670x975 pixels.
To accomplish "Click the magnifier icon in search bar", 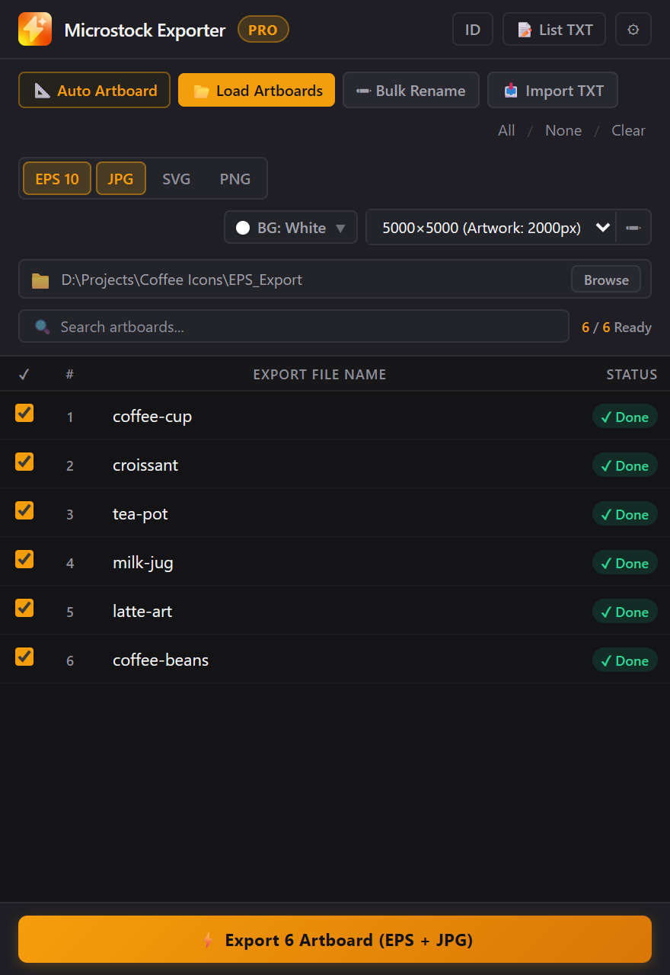I will [x=43, y=327].
